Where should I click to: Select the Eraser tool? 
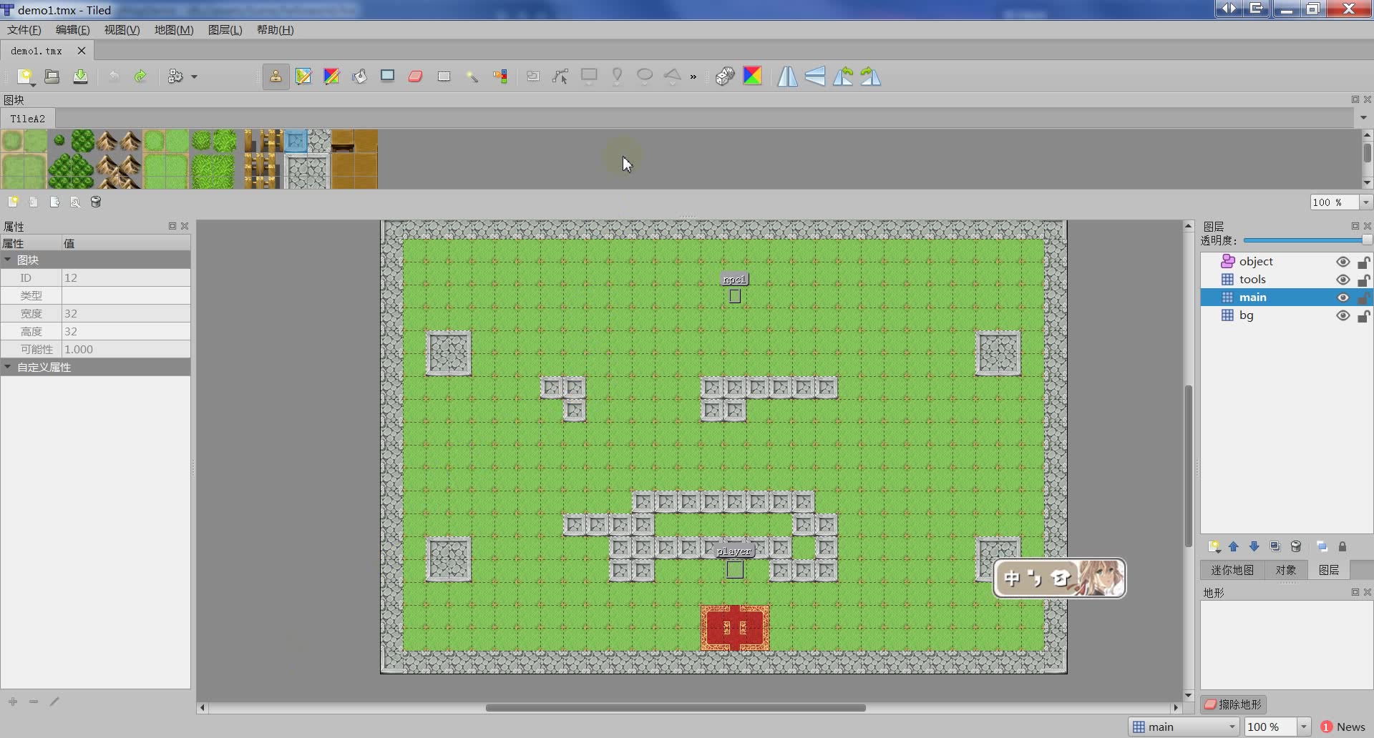point(414,77)
